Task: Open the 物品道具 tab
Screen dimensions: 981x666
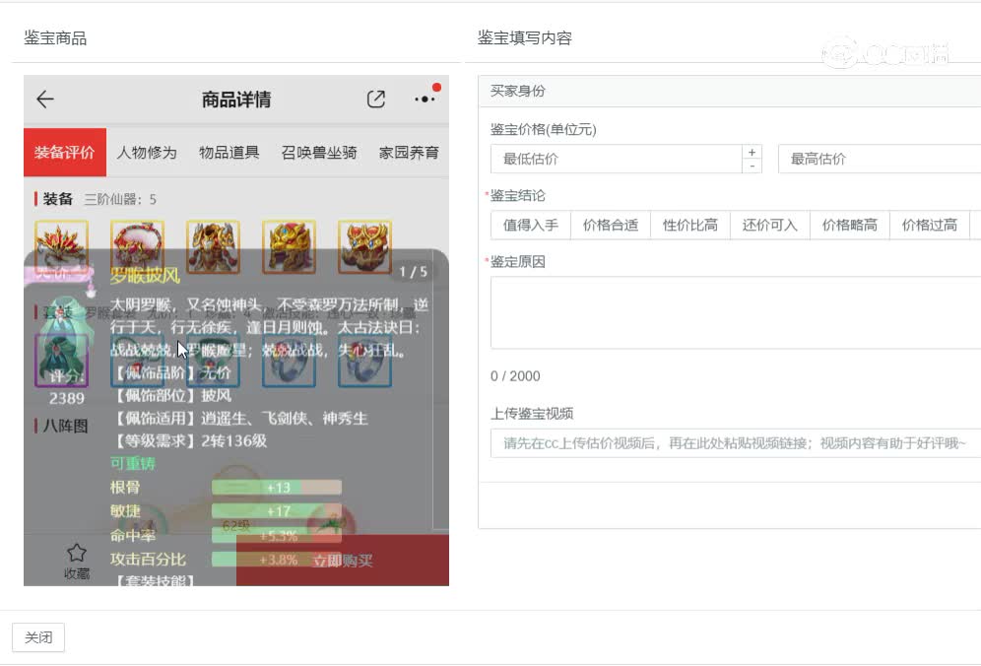Action: click(229, 152)
